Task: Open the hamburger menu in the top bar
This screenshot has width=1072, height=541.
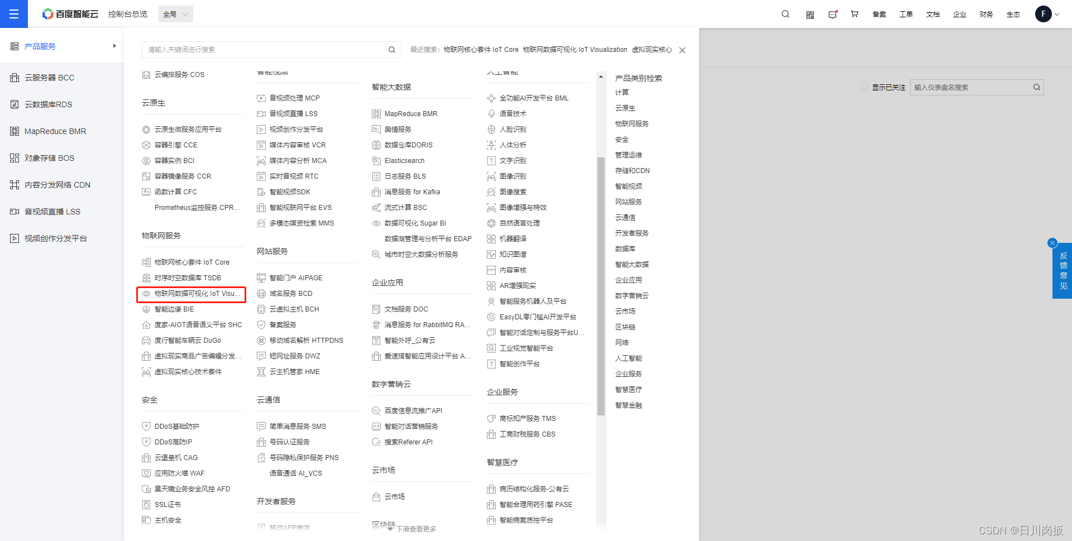Action: 14,14
